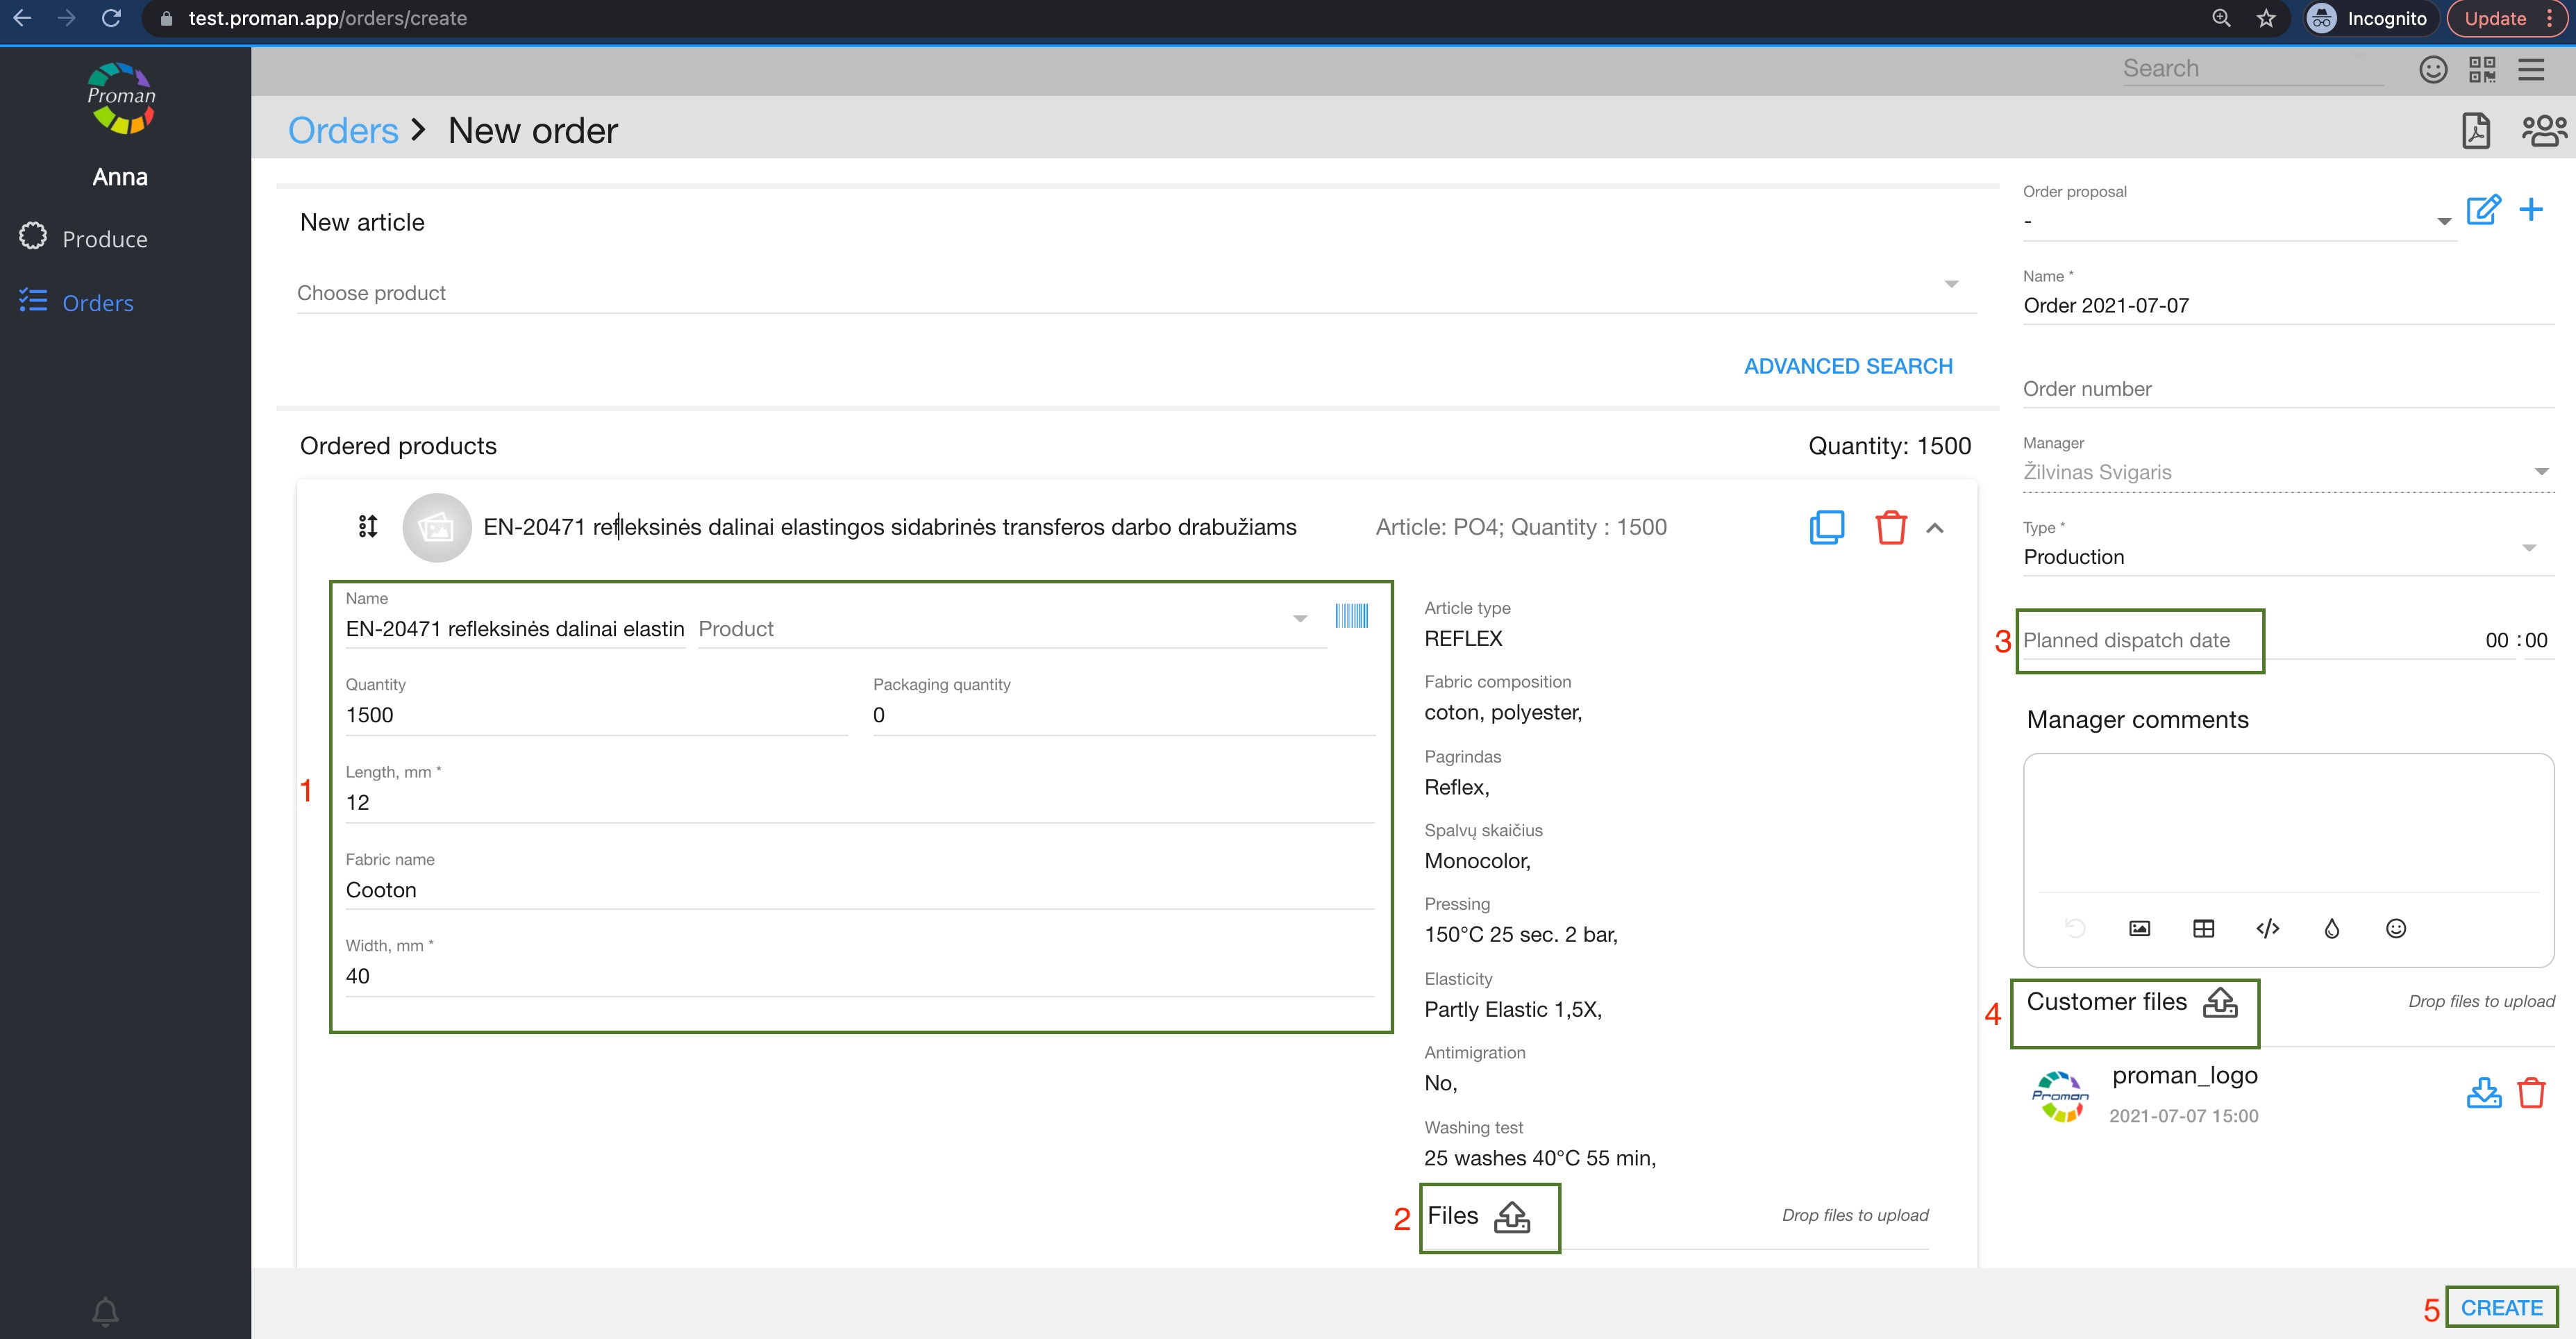The width and height of the screenshot is (2576, 1339).
Task: Insert a table in Manager comments editor
Action: [2203, 929]
